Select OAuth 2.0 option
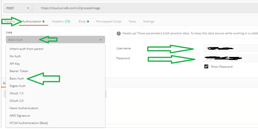The width and height of the screenshot is (258, 129). tap(55, 101)
